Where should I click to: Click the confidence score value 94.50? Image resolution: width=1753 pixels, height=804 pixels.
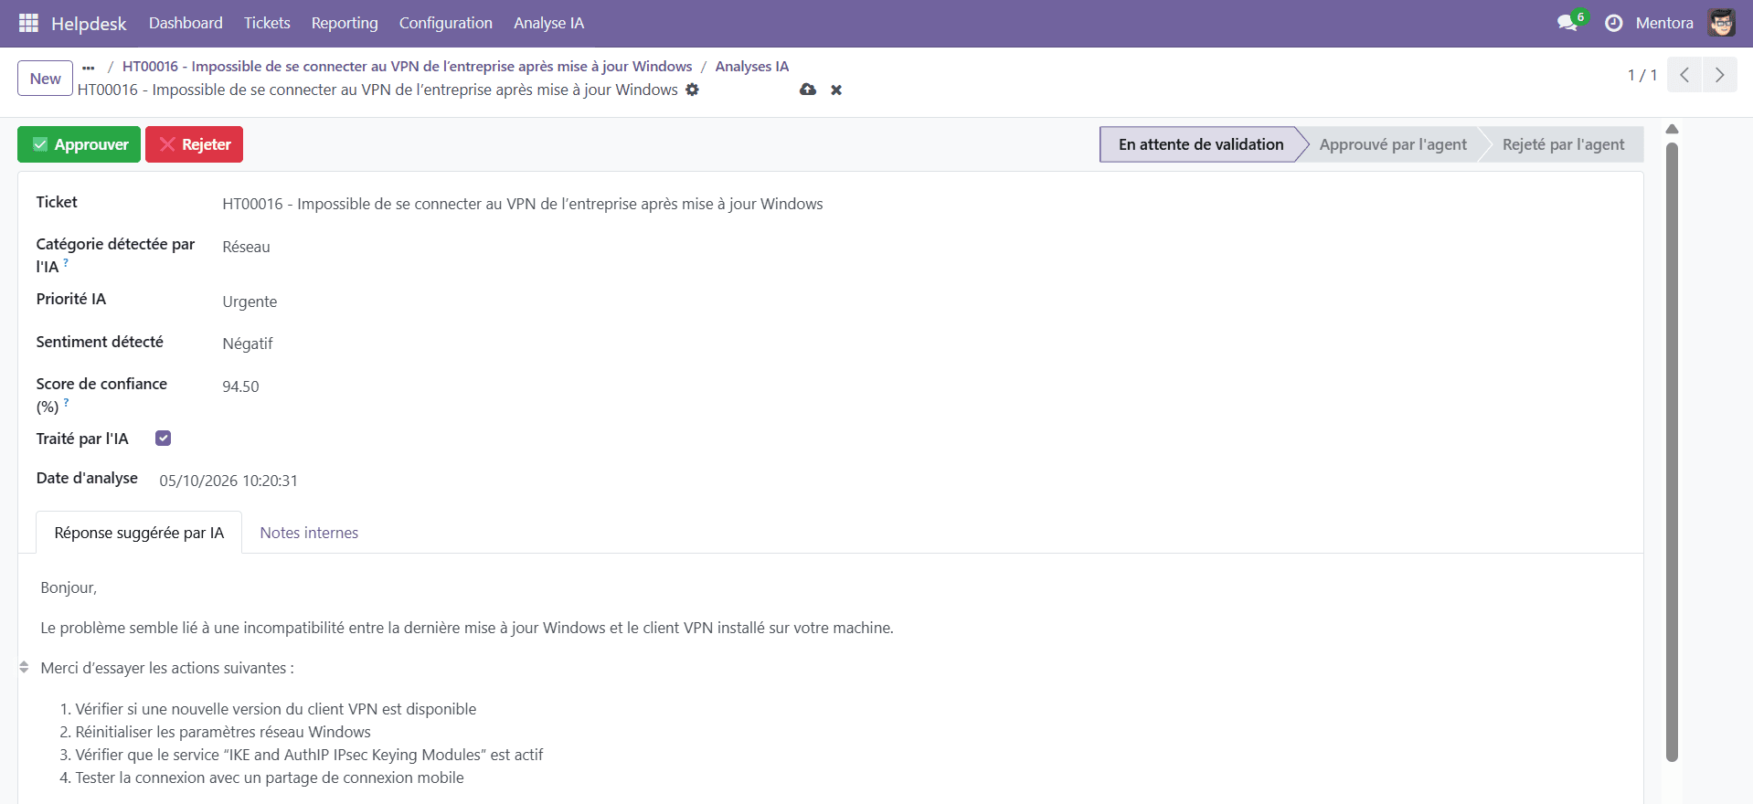pos(240,386)
